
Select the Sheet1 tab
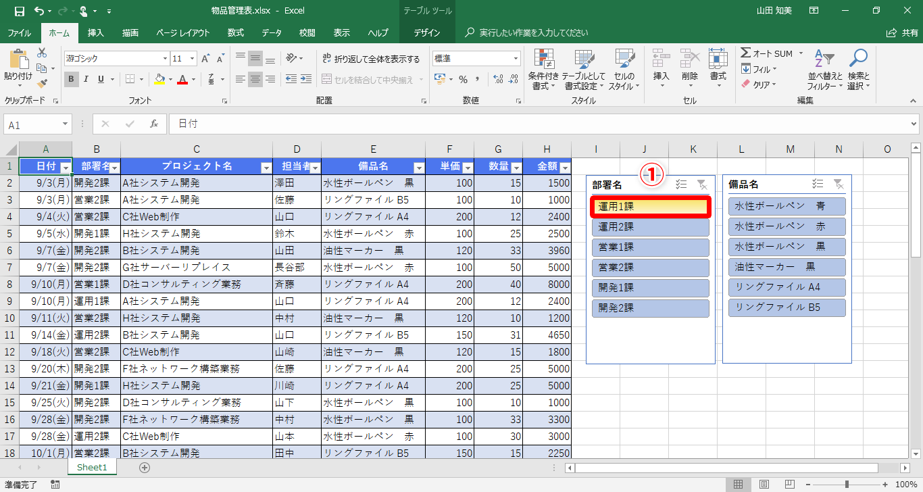click(92, 467)
